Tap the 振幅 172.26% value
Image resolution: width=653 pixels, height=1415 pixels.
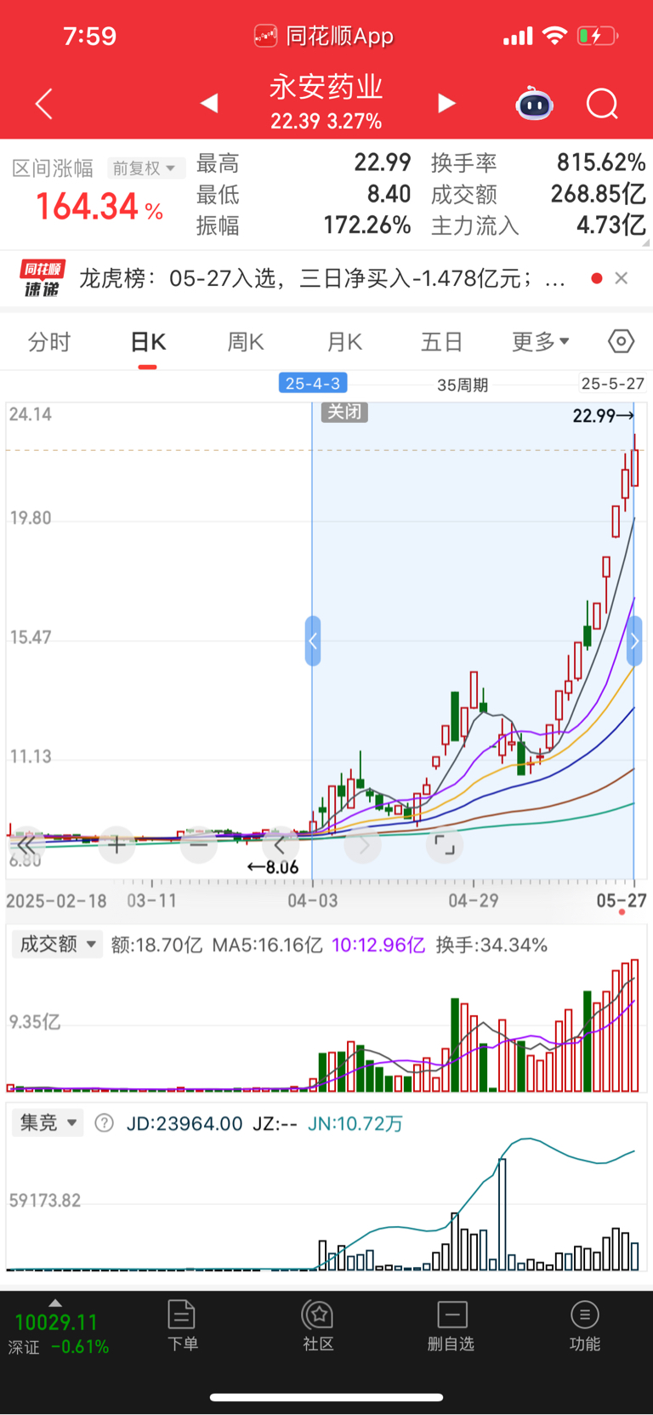367,225
